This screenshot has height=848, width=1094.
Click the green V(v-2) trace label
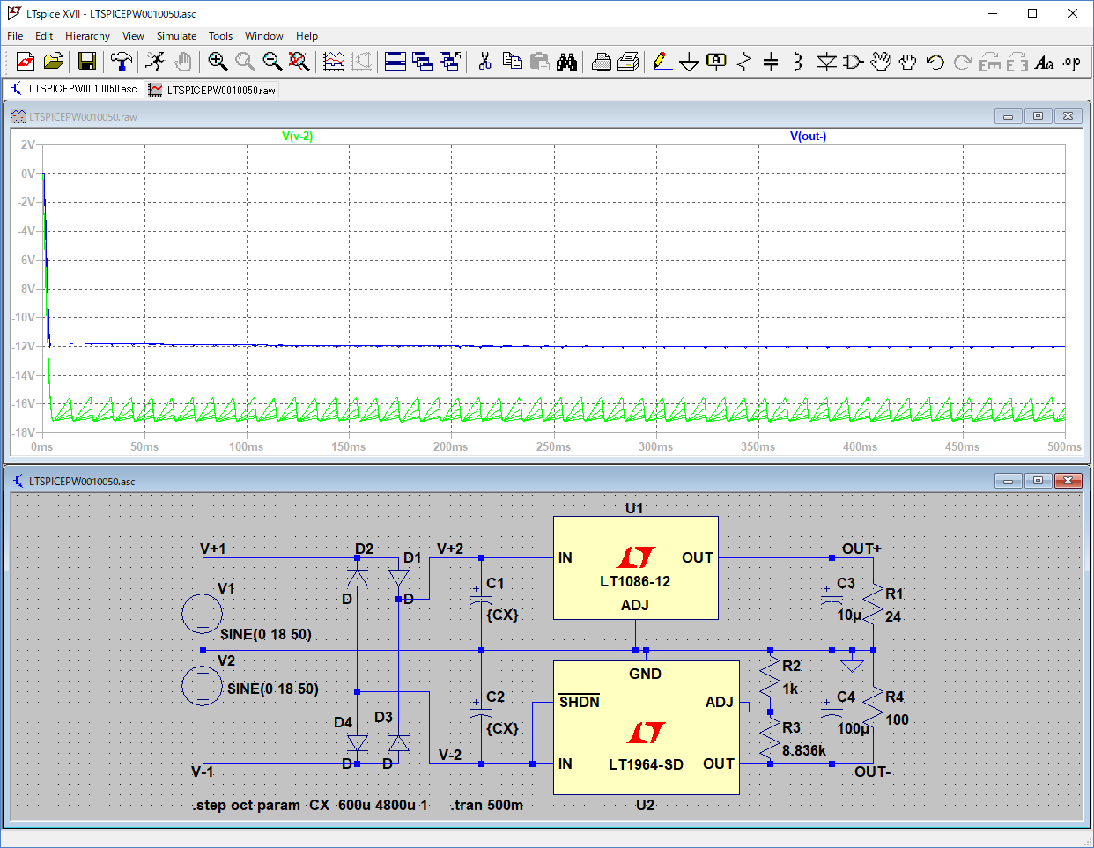point(297,136)
